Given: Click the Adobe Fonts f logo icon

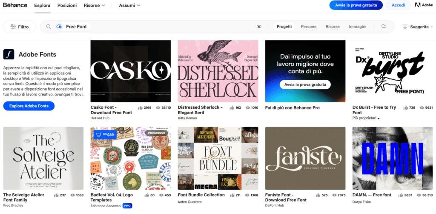Looking at the screenshot, I should click(x=9, y=54).
